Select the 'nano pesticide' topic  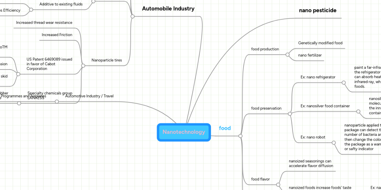point(317,10)
